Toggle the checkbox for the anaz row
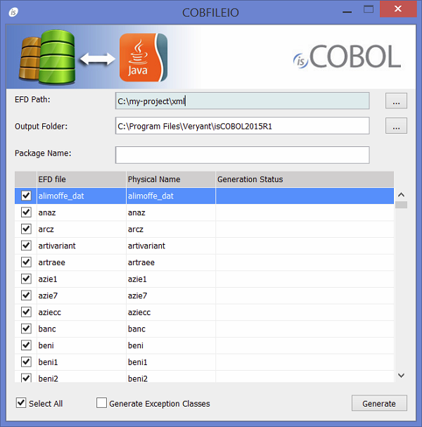The image size is (422, 427). [26, 212]
